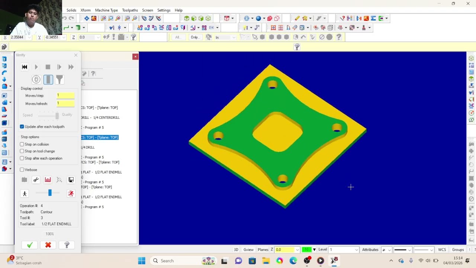Open the line width dropdown

click(x=431, y=250)
